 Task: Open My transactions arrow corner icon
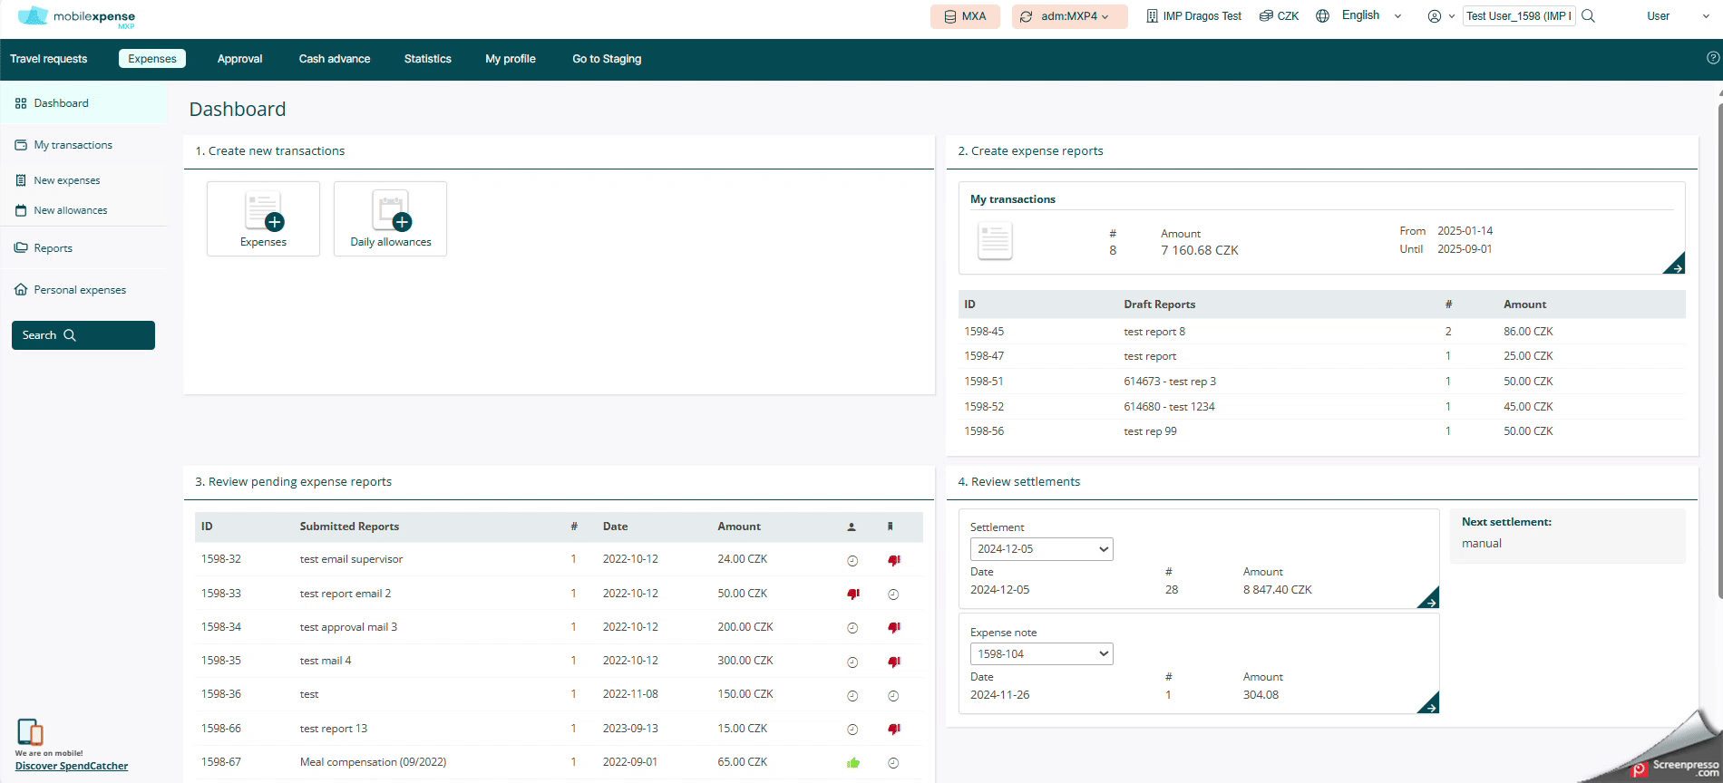coord(1675,265)
